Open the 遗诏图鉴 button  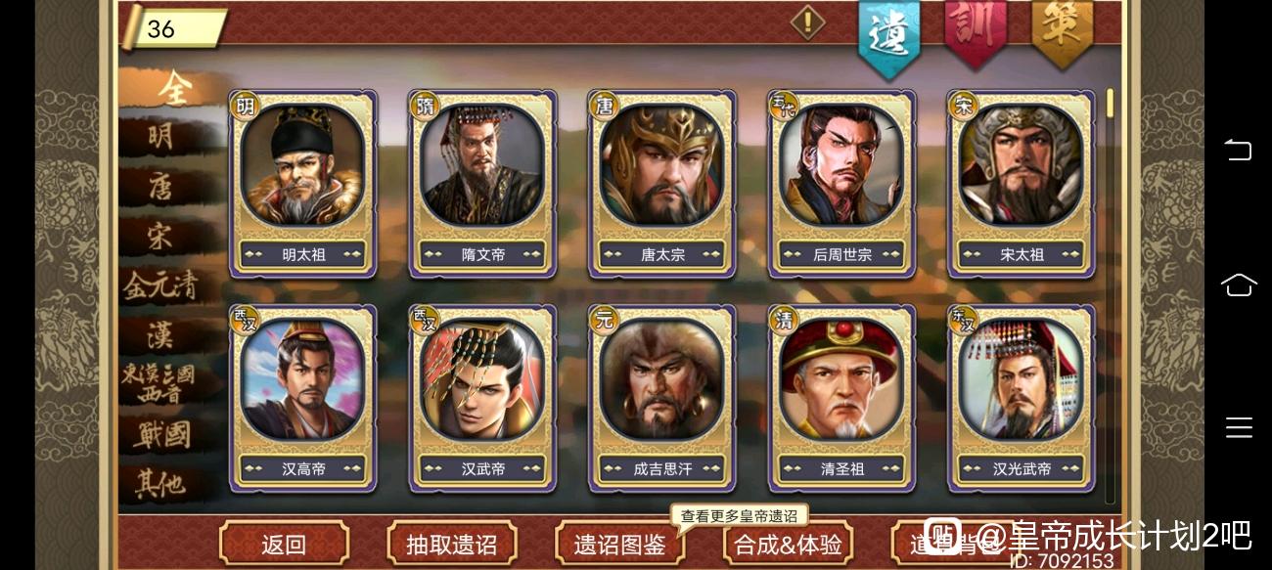point(620,544)
